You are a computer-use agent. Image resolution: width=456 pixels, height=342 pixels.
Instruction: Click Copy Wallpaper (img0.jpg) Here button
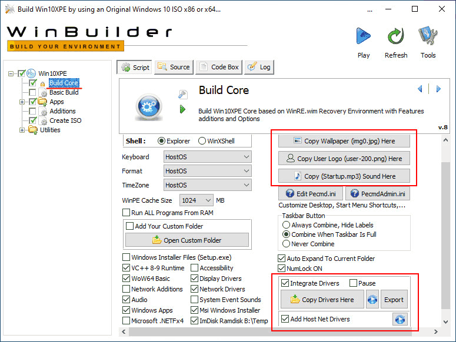pyautogui.click(x=344, y=141)
